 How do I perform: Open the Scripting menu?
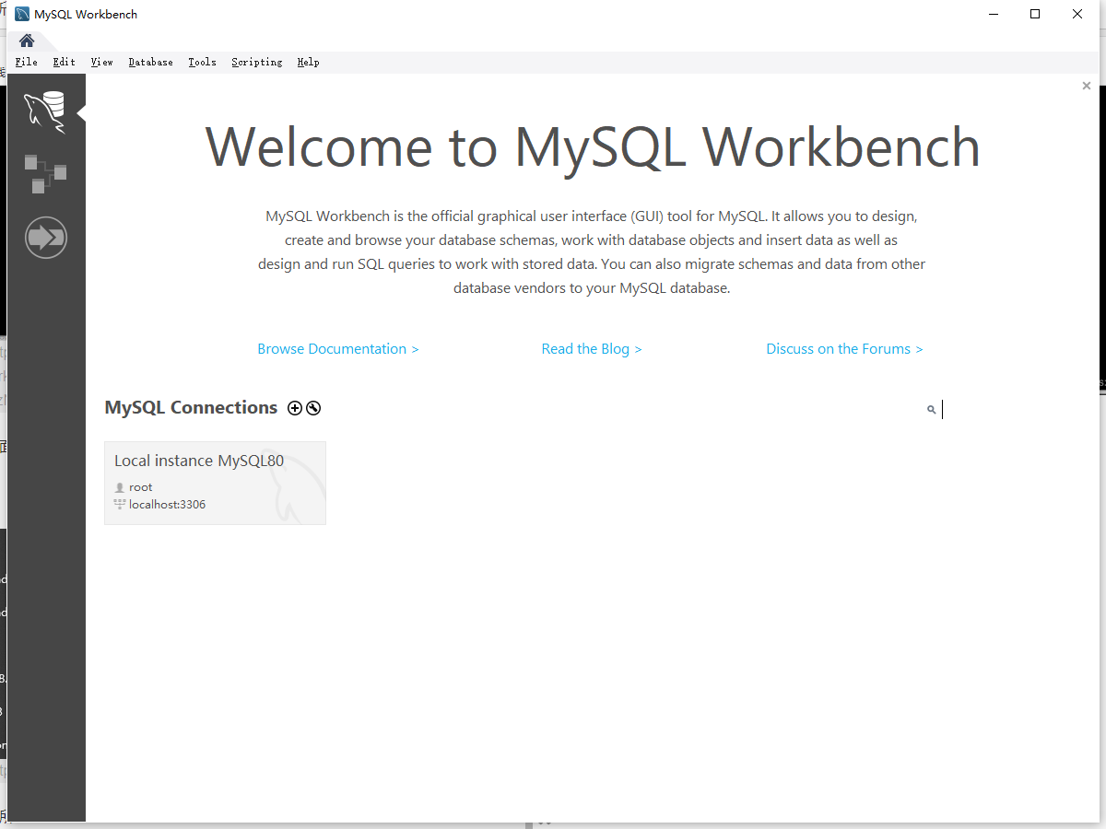coord(256,62)
